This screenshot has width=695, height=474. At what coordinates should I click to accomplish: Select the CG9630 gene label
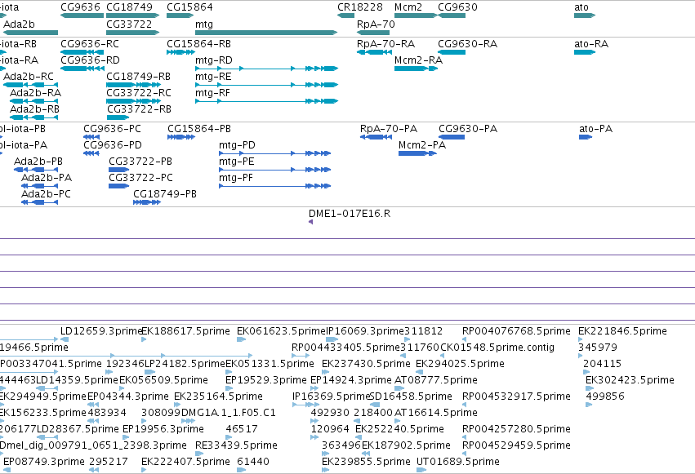[458, 7]
